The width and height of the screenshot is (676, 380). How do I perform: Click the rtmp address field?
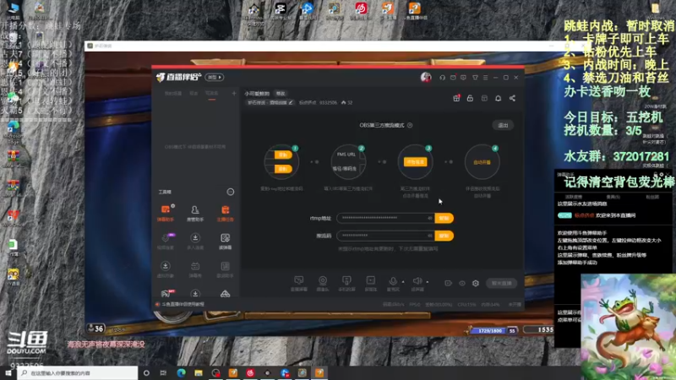pos(385,218)
